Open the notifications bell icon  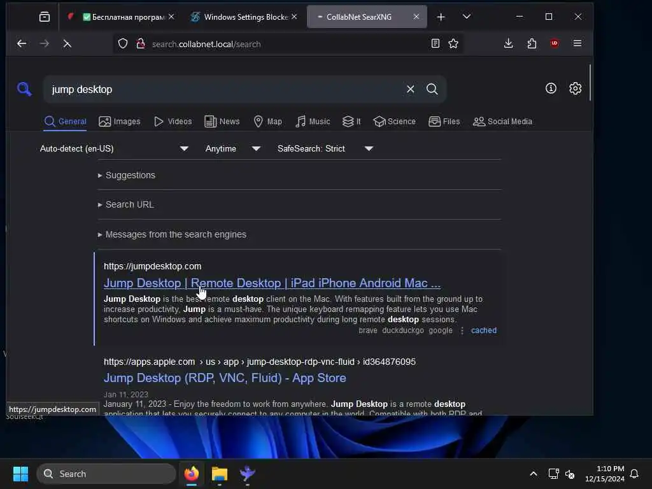coord(635,474)
